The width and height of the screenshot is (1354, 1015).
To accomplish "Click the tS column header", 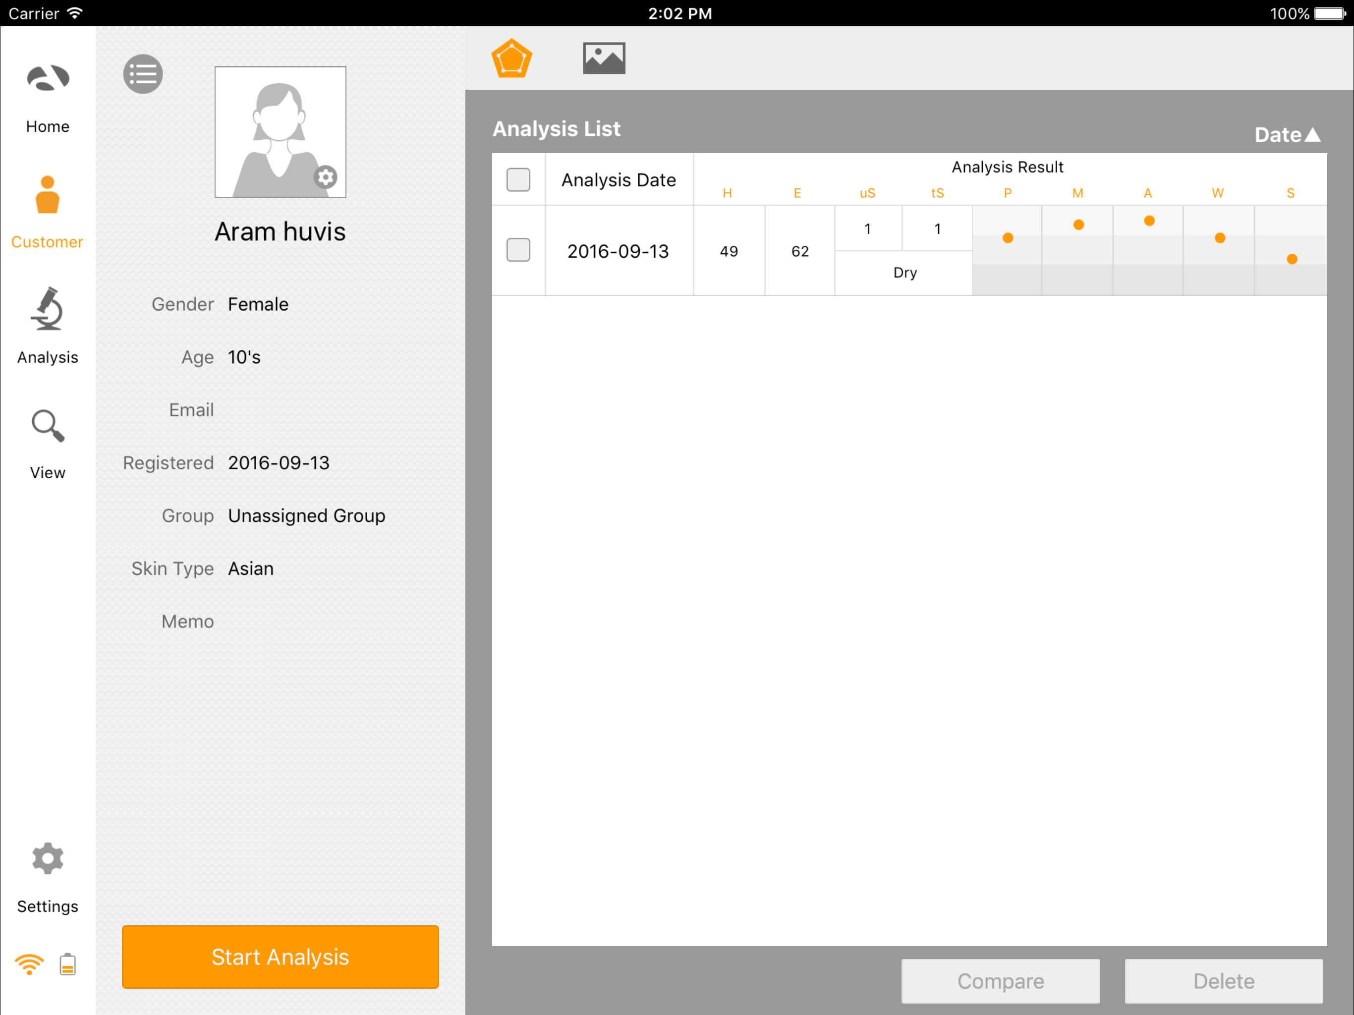I will pos(937,193).
